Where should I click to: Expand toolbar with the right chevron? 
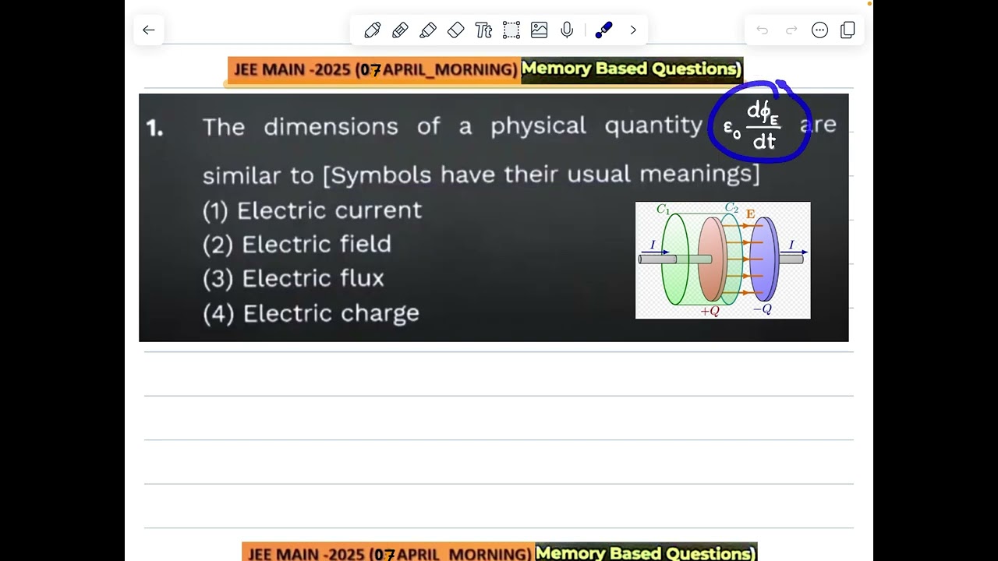pos(633,30)
